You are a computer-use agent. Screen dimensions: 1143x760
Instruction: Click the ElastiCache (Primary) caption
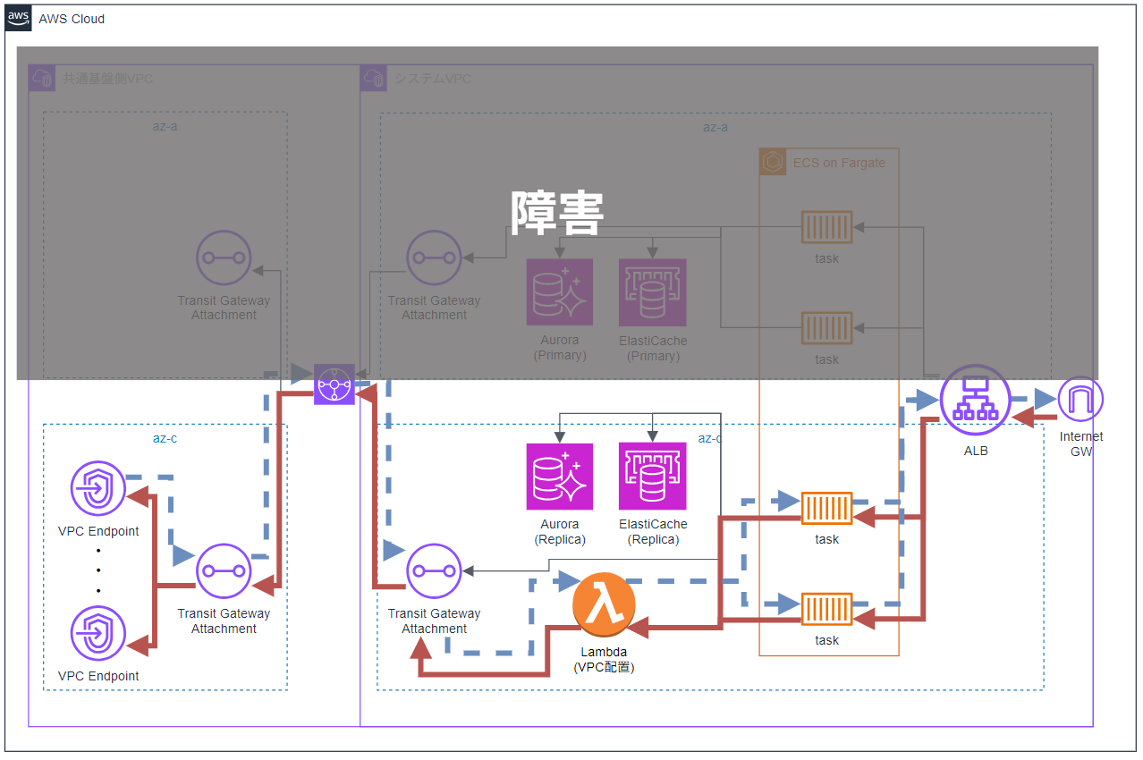click(653, 348)
